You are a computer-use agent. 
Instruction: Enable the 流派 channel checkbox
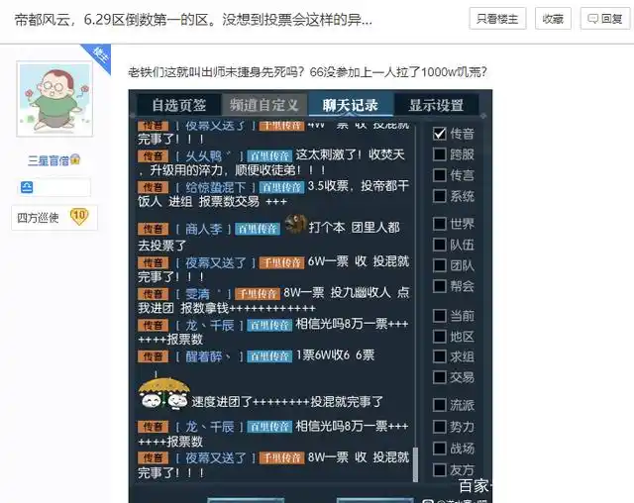(440, 405)
